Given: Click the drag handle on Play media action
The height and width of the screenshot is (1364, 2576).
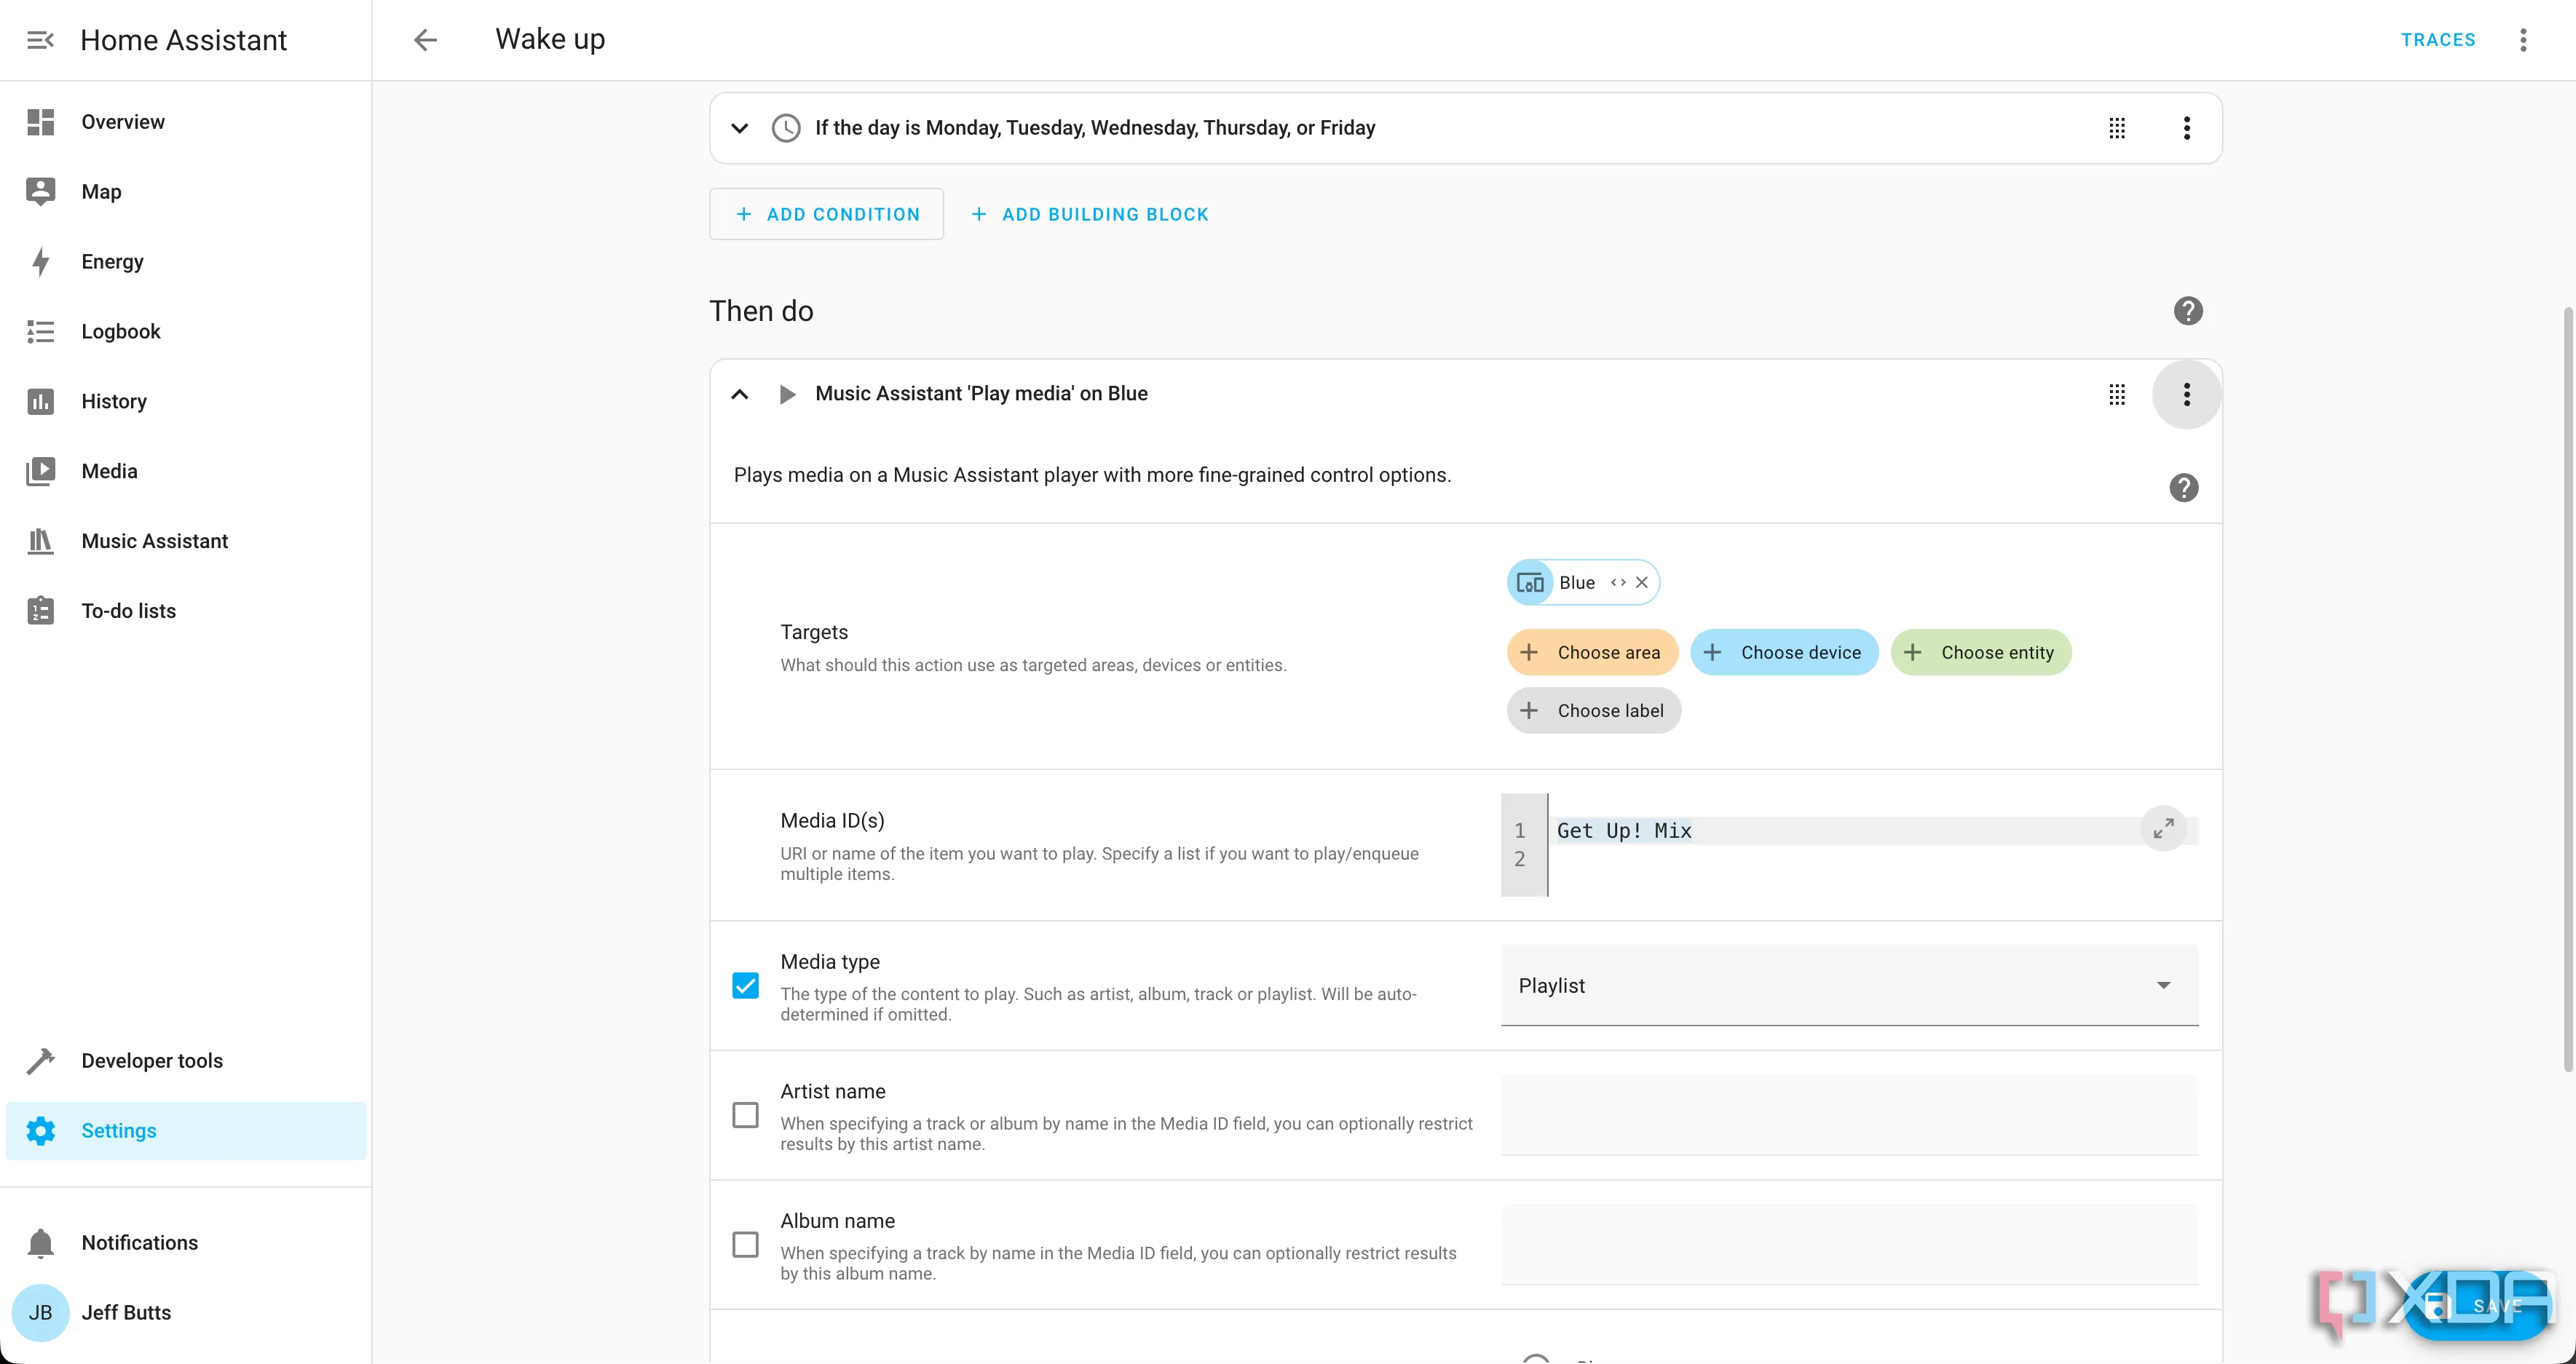Looking at the screenshot, I should (x=2117, y=394).
